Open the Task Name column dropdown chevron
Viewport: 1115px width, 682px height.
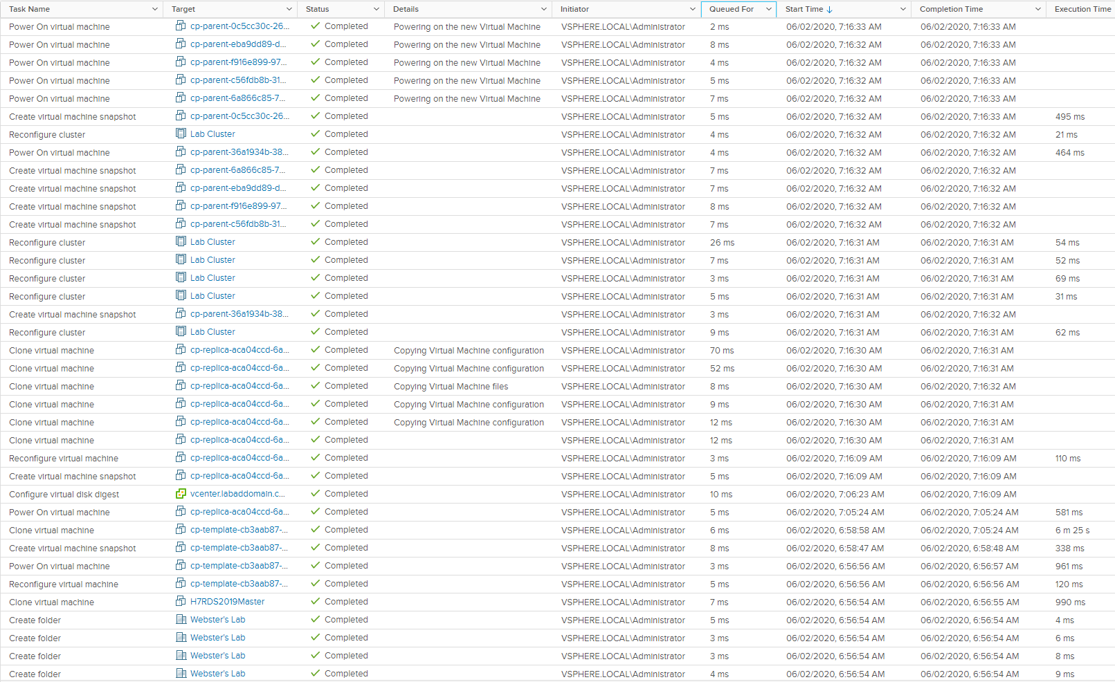pos(154,9)
